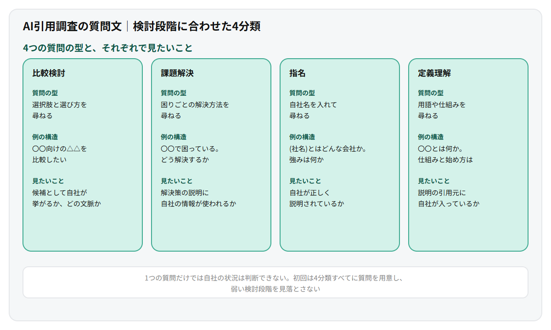Click the line "候補として自社が"
The image size is (551, 330).
(60, 192)
